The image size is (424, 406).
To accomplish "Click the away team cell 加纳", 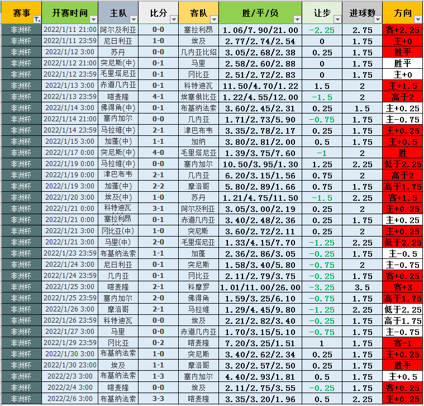I will (198, 141).
